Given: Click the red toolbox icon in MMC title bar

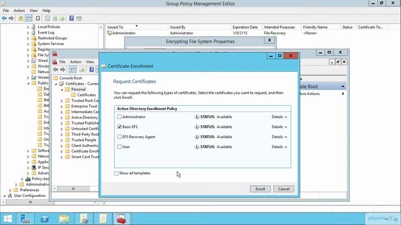Looking at the screenshot, I should click(x=55, y=54).
